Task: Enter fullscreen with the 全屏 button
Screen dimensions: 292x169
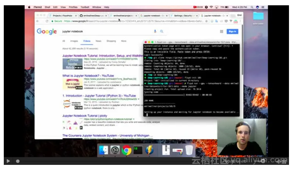Action: 281,161
